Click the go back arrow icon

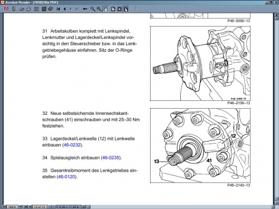85,9
